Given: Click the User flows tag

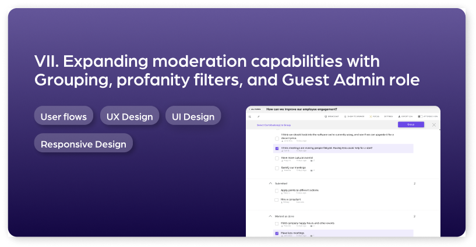Looking at the screenshot, I should click(64, 117).
